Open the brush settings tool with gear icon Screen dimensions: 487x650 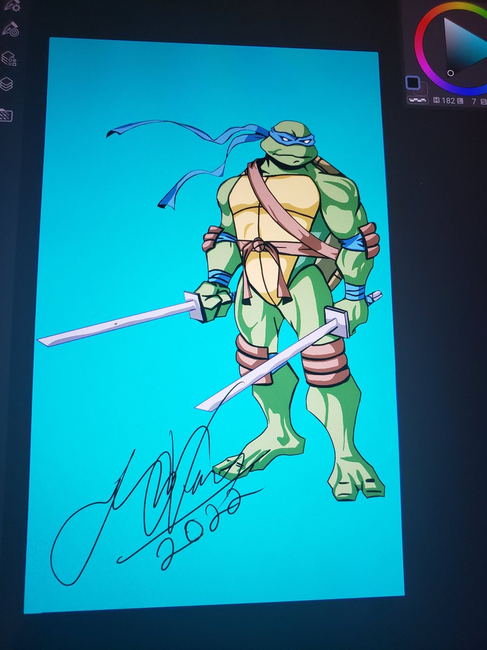(x=14, y=7)
